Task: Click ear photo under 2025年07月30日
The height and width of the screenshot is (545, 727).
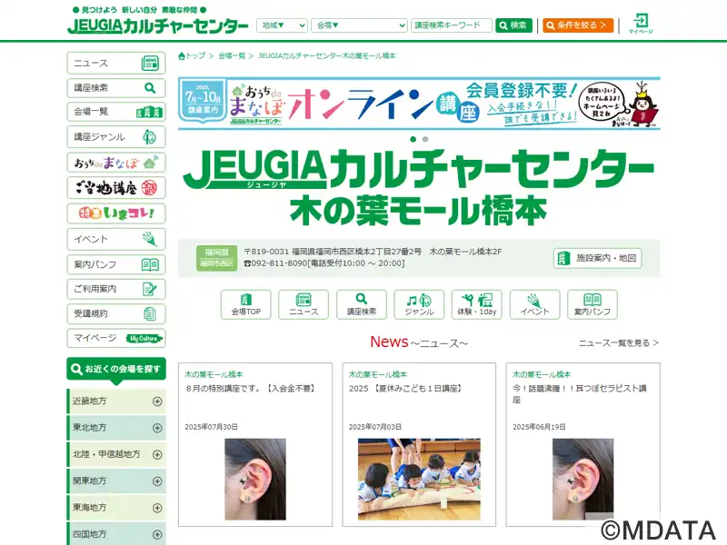Action: coord(255,480)
